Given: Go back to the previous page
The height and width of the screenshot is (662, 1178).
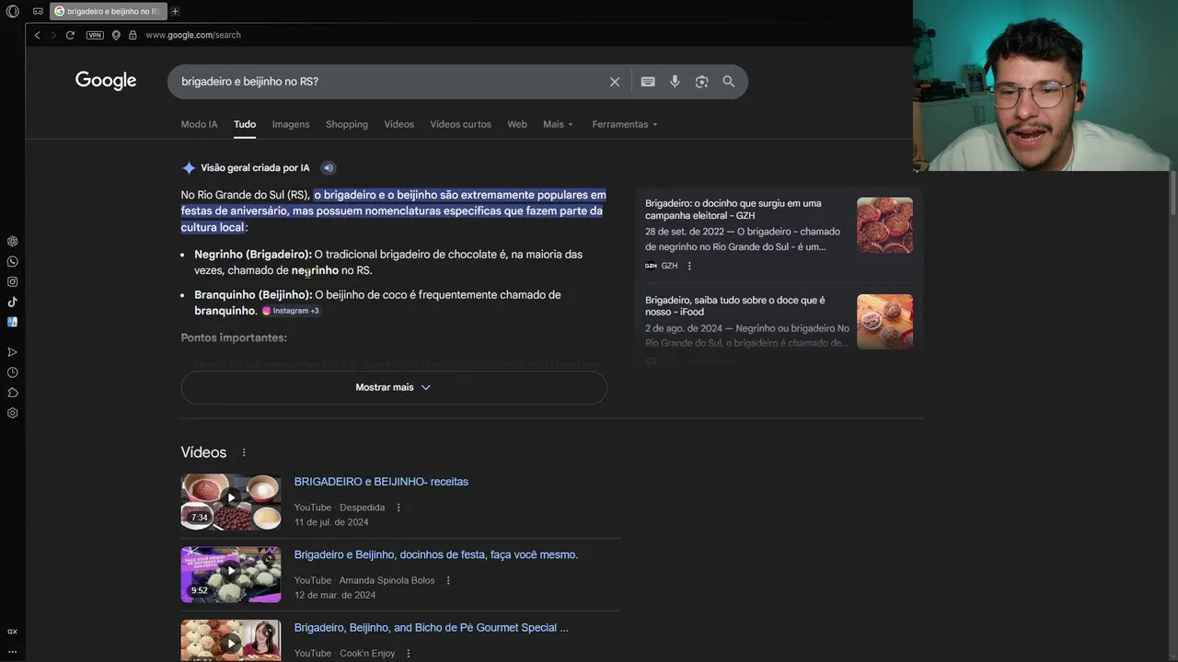Looking at the screenshot, I should coord(37,35).
